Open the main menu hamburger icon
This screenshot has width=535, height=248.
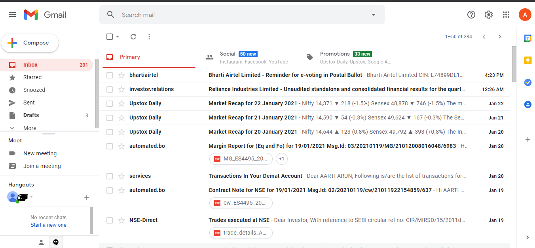[12, 15]
